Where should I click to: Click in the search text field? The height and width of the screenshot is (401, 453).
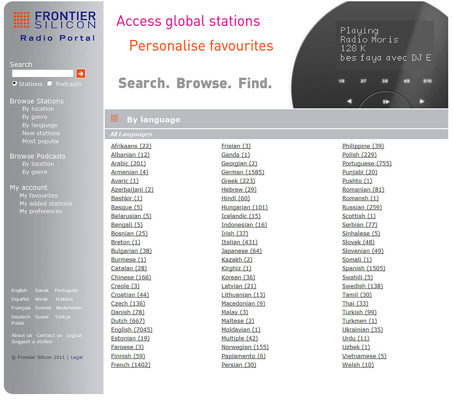click(42, 73)
